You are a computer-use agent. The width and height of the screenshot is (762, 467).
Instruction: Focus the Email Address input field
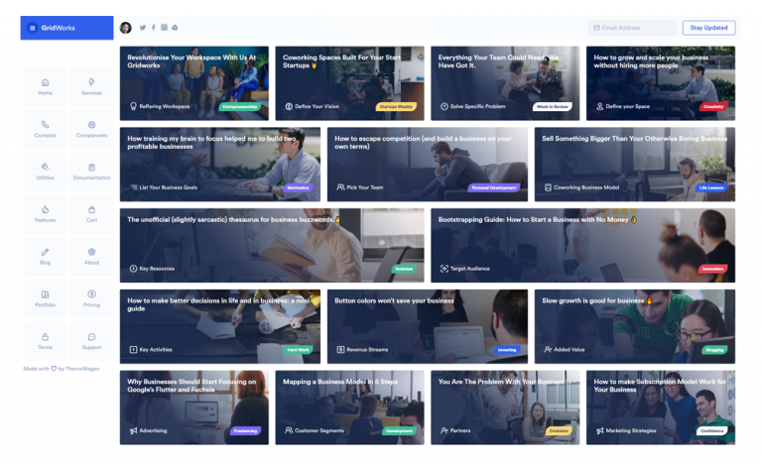pyautogui.click(x=632, y=28)
